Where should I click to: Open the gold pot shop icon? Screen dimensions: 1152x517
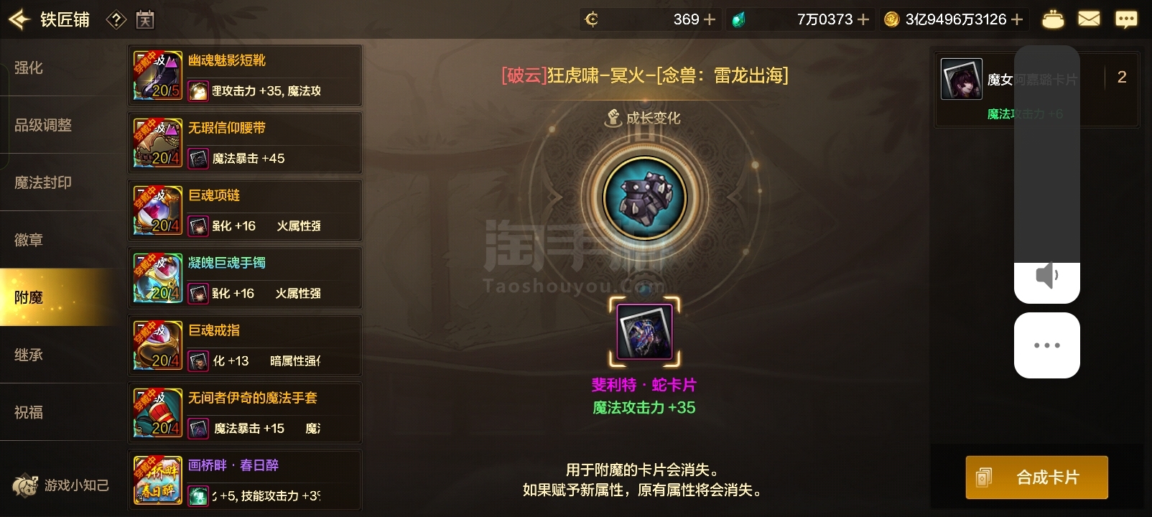pos(1053,19)
